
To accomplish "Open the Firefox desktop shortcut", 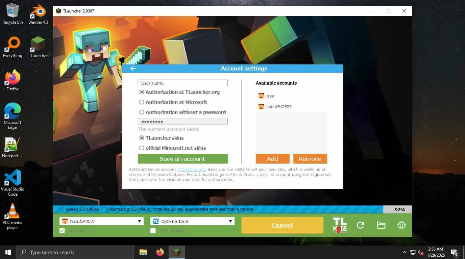I will point(13,80).
